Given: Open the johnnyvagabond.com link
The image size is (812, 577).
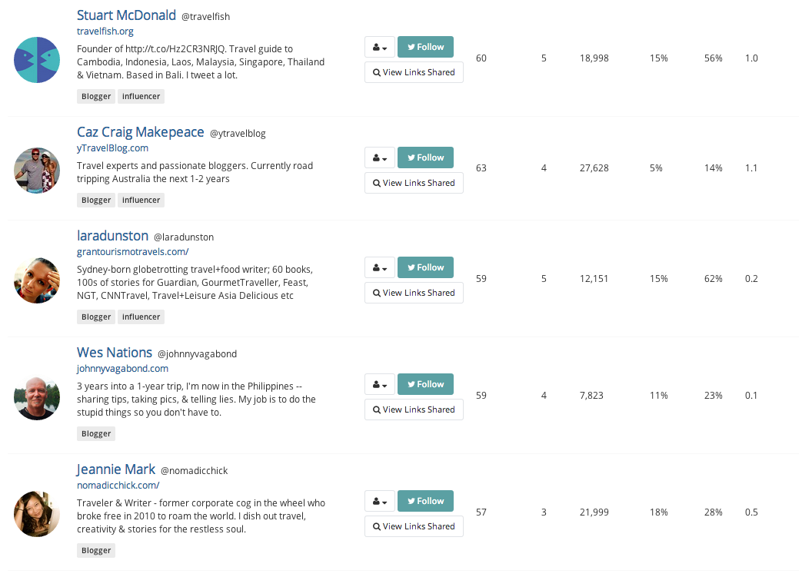Looking at the screenshot, I should (x=122, y=369).
